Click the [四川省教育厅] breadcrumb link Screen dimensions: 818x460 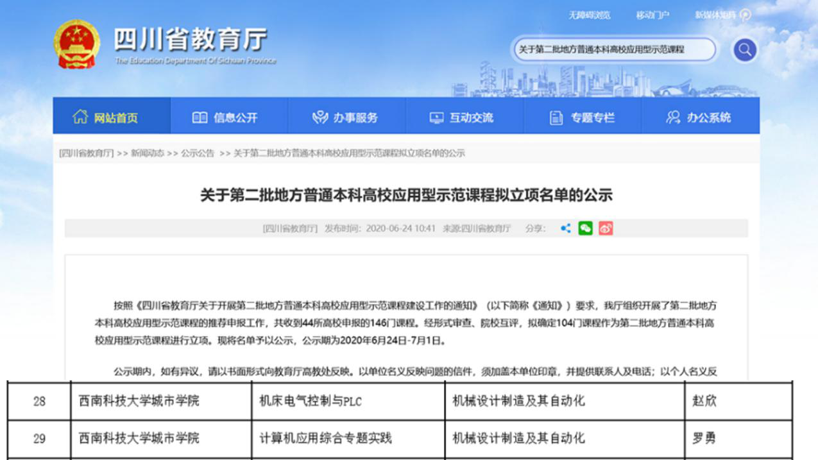pyautogui.click(x=86, y=153)
